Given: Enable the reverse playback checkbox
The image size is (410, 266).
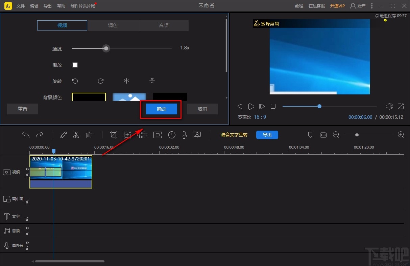Looking at the screenshot, I should pos(75,65).
